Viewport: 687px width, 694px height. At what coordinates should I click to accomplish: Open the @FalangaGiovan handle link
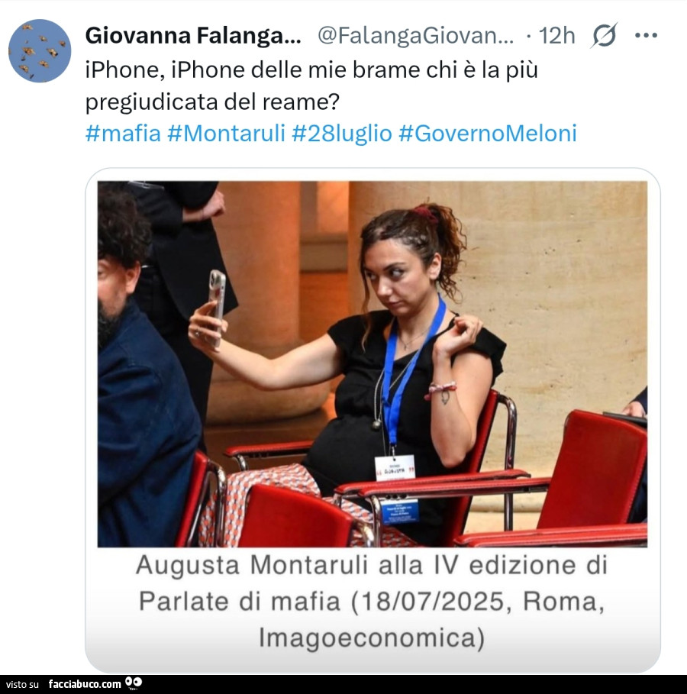click(416, 35)
